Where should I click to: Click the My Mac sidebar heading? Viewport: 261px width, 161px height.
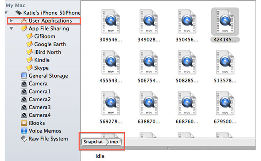click(x=15, y=5)
